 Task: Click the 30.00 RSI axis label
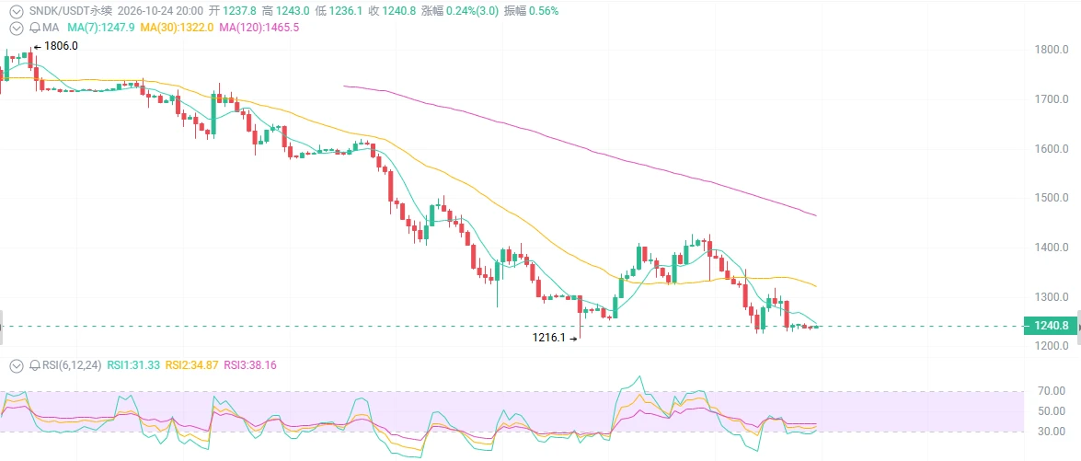[1052, 432]
